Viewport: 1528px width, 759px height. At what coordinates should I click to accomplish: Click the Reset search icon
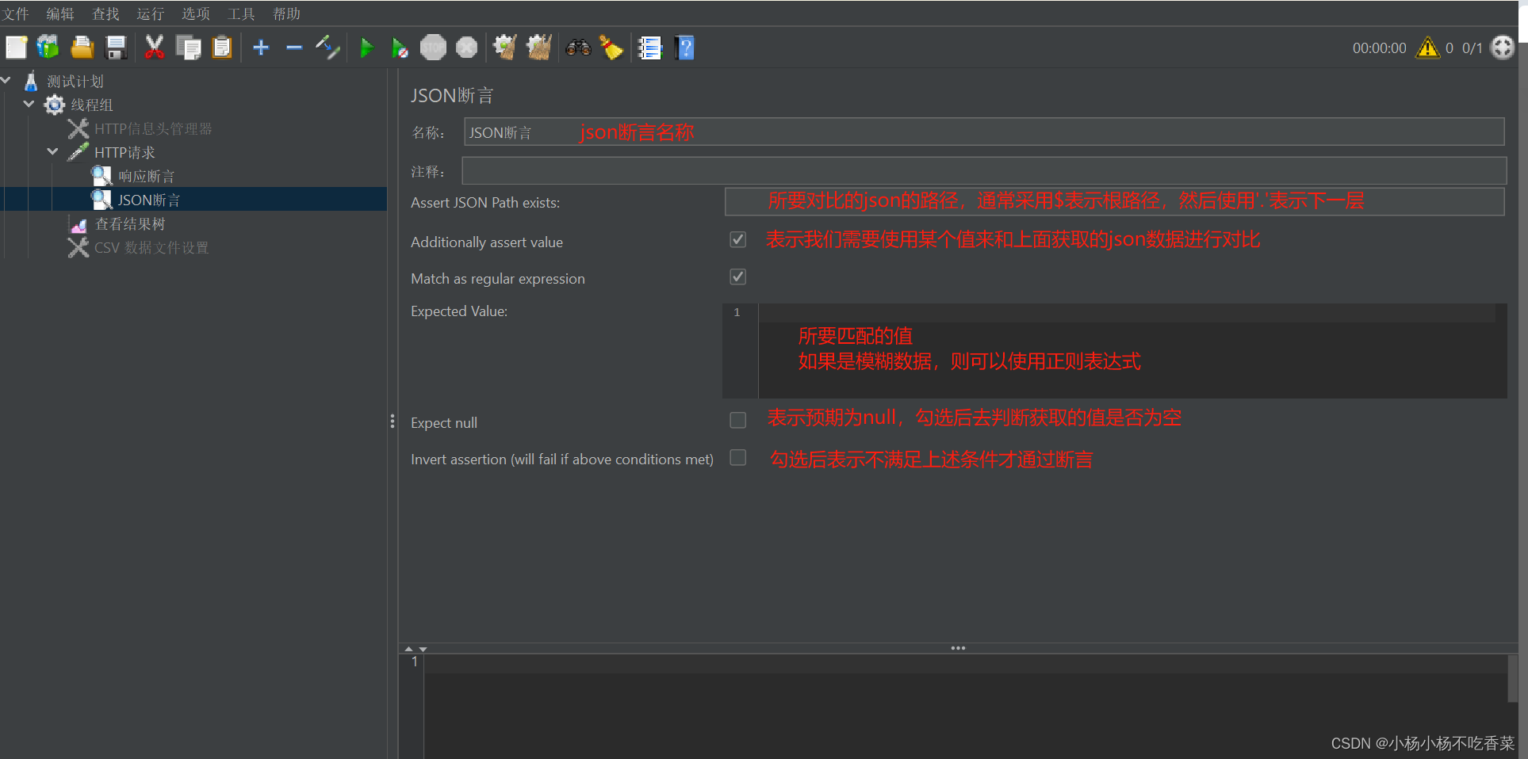click(611, 48)
